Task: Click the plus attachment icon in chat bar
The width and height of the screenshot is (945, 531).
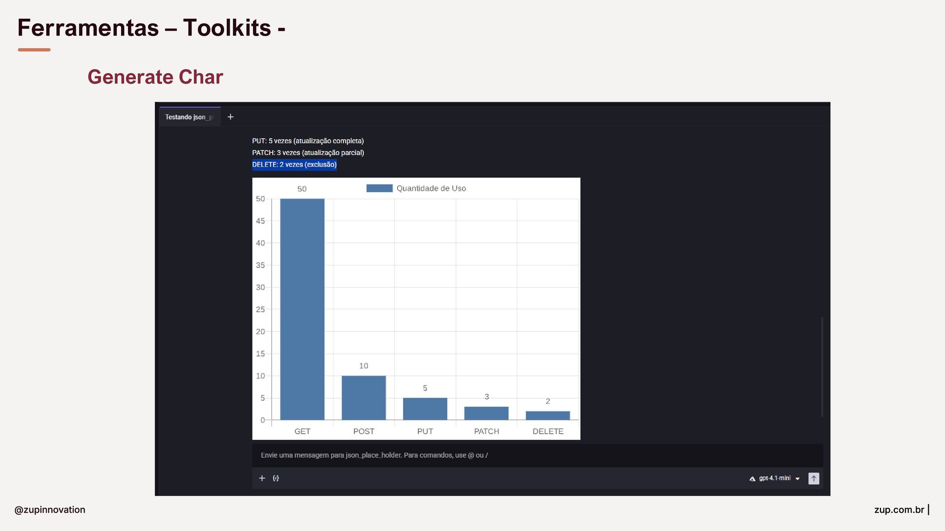Action: [262, 478]
